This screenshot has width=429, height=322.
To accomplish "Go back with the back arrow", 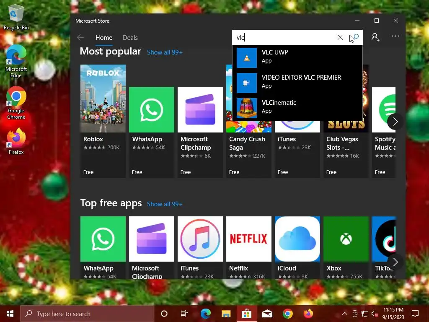I will (x=80, y=37).
